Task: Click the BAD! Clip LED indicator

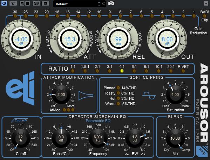Action: coord(204,16)
